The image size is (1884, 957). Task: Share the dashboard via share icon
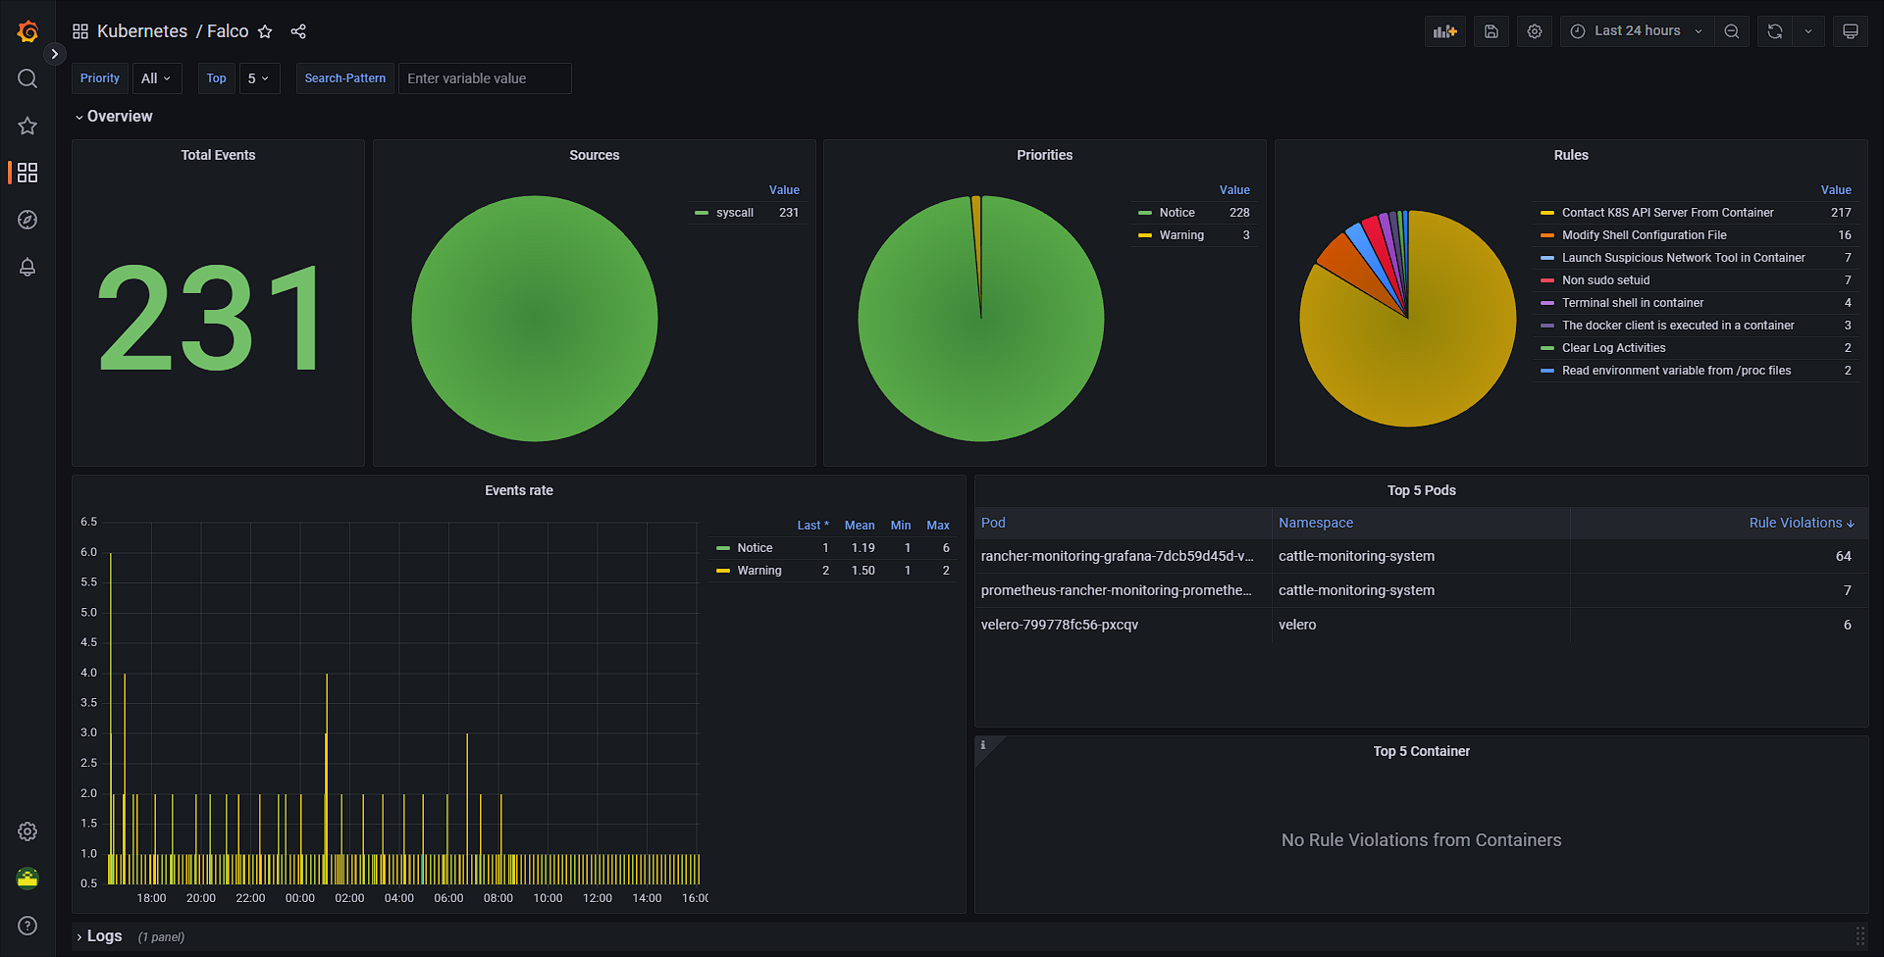pyautogui.click(x=298, y=31)
